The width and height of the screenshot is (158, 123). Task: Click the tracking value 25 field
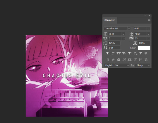(x=140, y=38)
